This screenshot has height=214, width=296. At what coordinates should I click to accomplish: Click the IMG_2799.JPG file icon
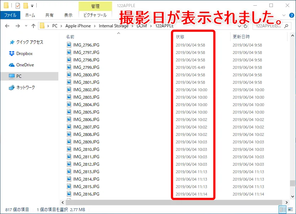69,67
